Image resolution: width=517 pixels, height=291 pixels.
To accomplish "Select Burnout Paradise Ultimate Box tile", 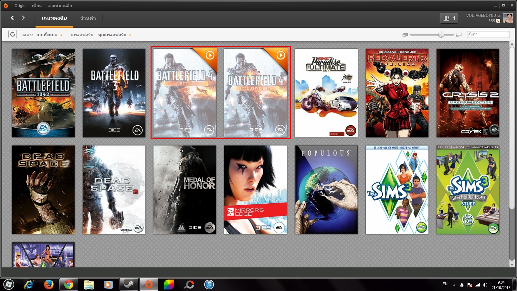I will click(326, 93).
